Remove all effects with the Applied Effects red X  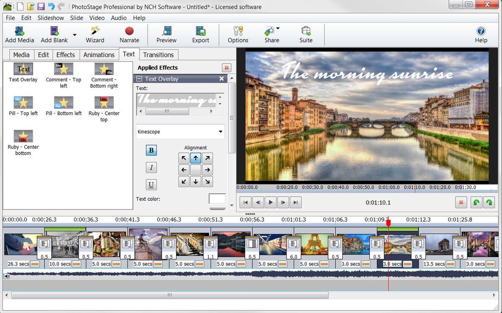[226, 68]
